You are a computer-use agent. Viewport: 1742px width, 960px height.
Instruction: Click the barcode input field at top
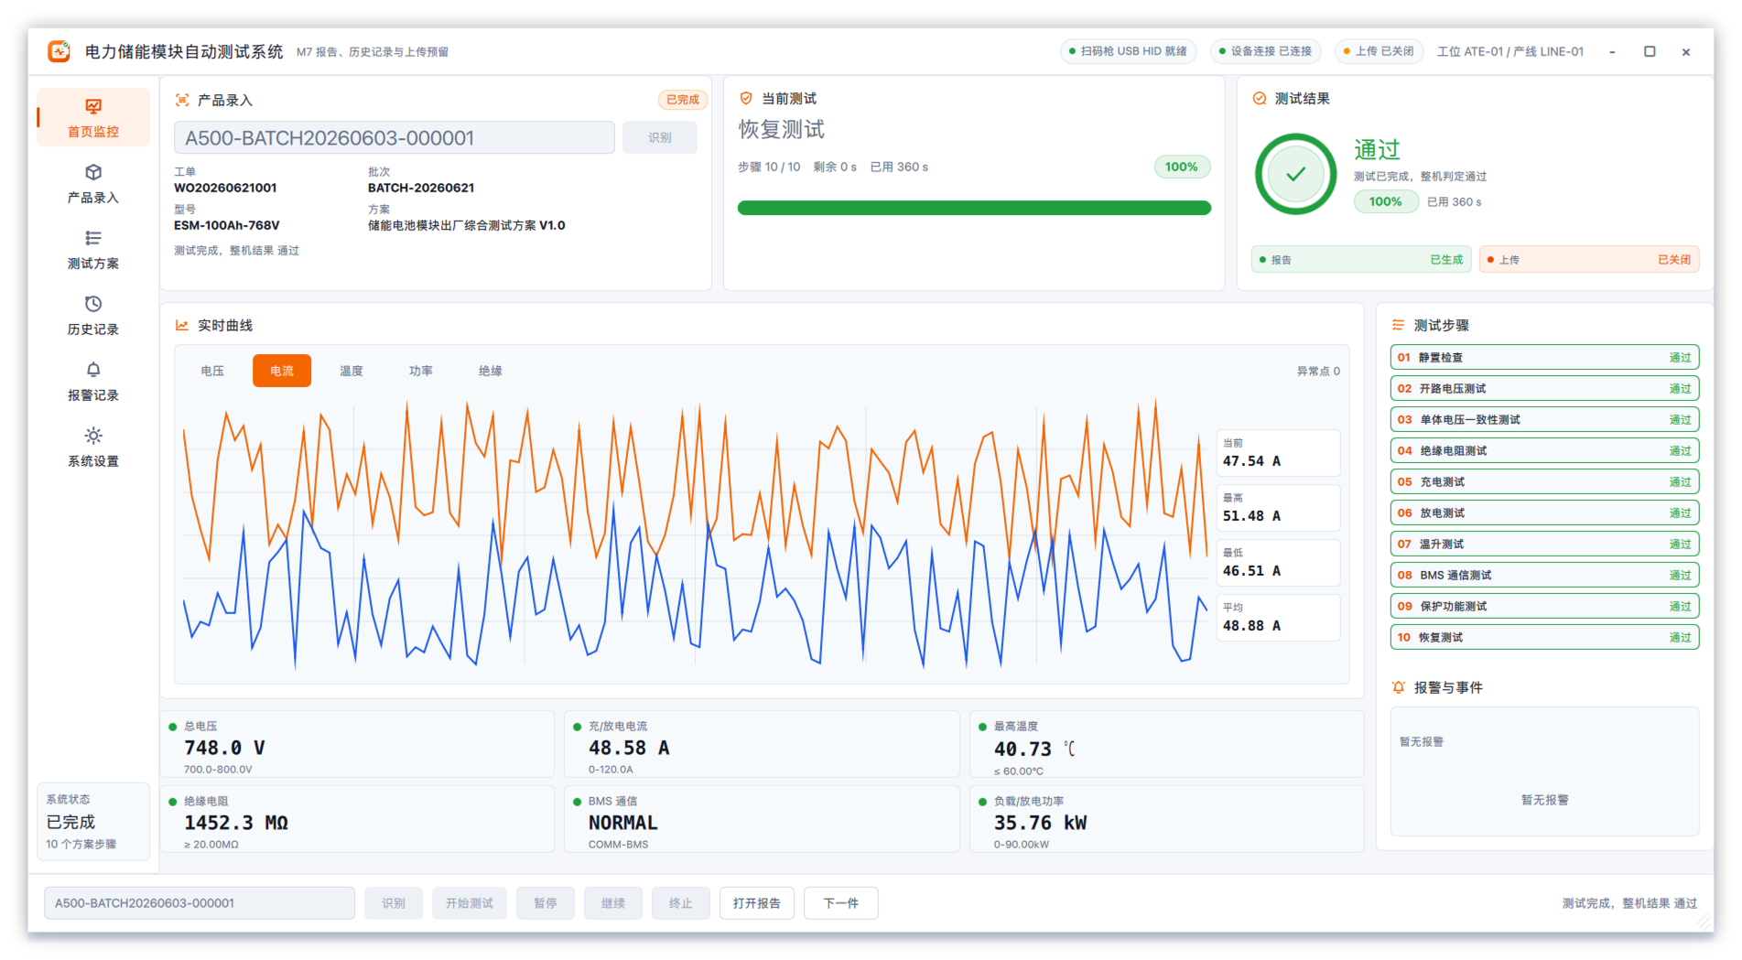tap(395, 138)
